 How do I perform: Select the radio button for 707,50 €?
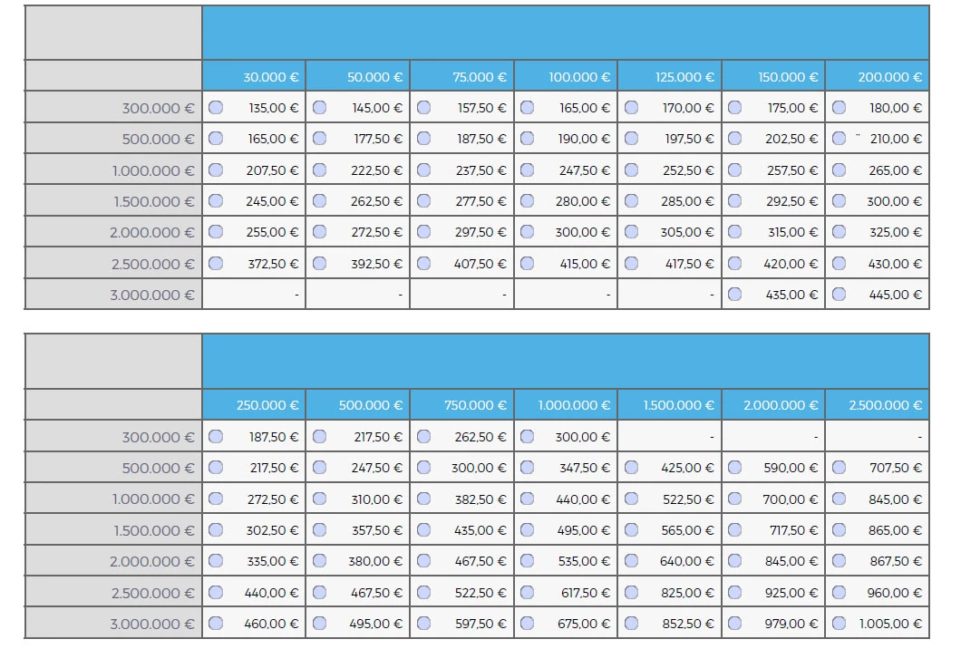coord(839,468)
